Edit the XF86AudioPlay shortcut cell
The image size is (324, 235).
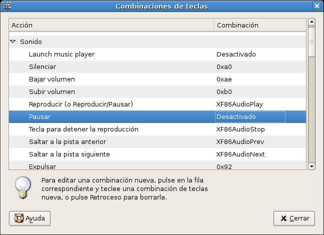[239, 104]
